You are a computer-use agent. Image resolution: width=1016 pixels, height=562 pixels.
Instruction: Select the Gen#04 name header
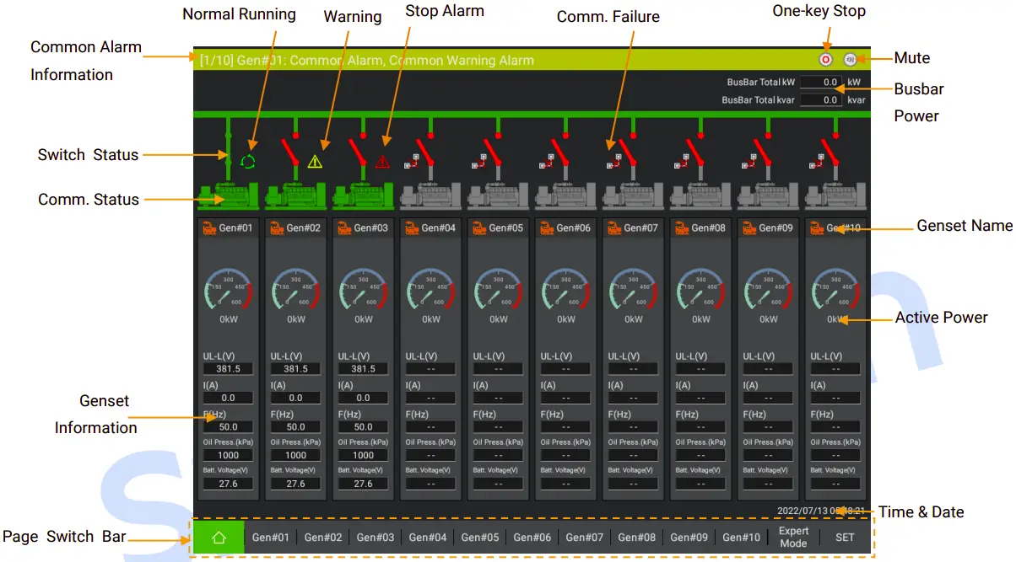[x=430, y=227]
